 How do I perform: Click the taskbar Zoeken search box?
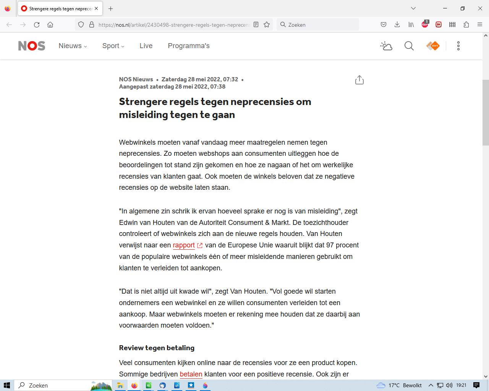click(x=63, y=385)
